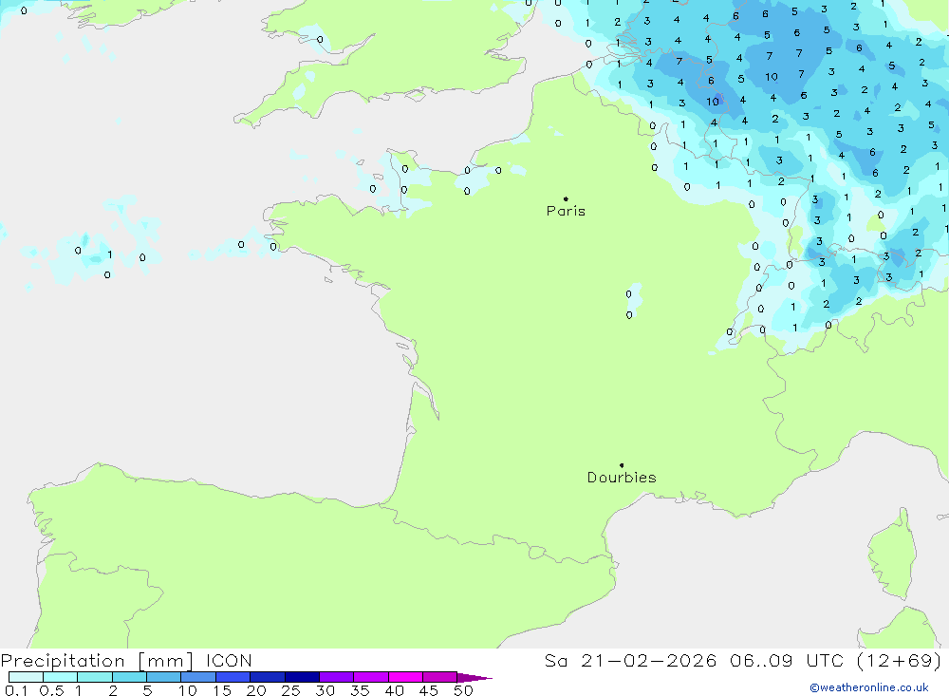
Task: Pick the palest cyan 0.1 mm legend swatch
Action: point(26,677)
